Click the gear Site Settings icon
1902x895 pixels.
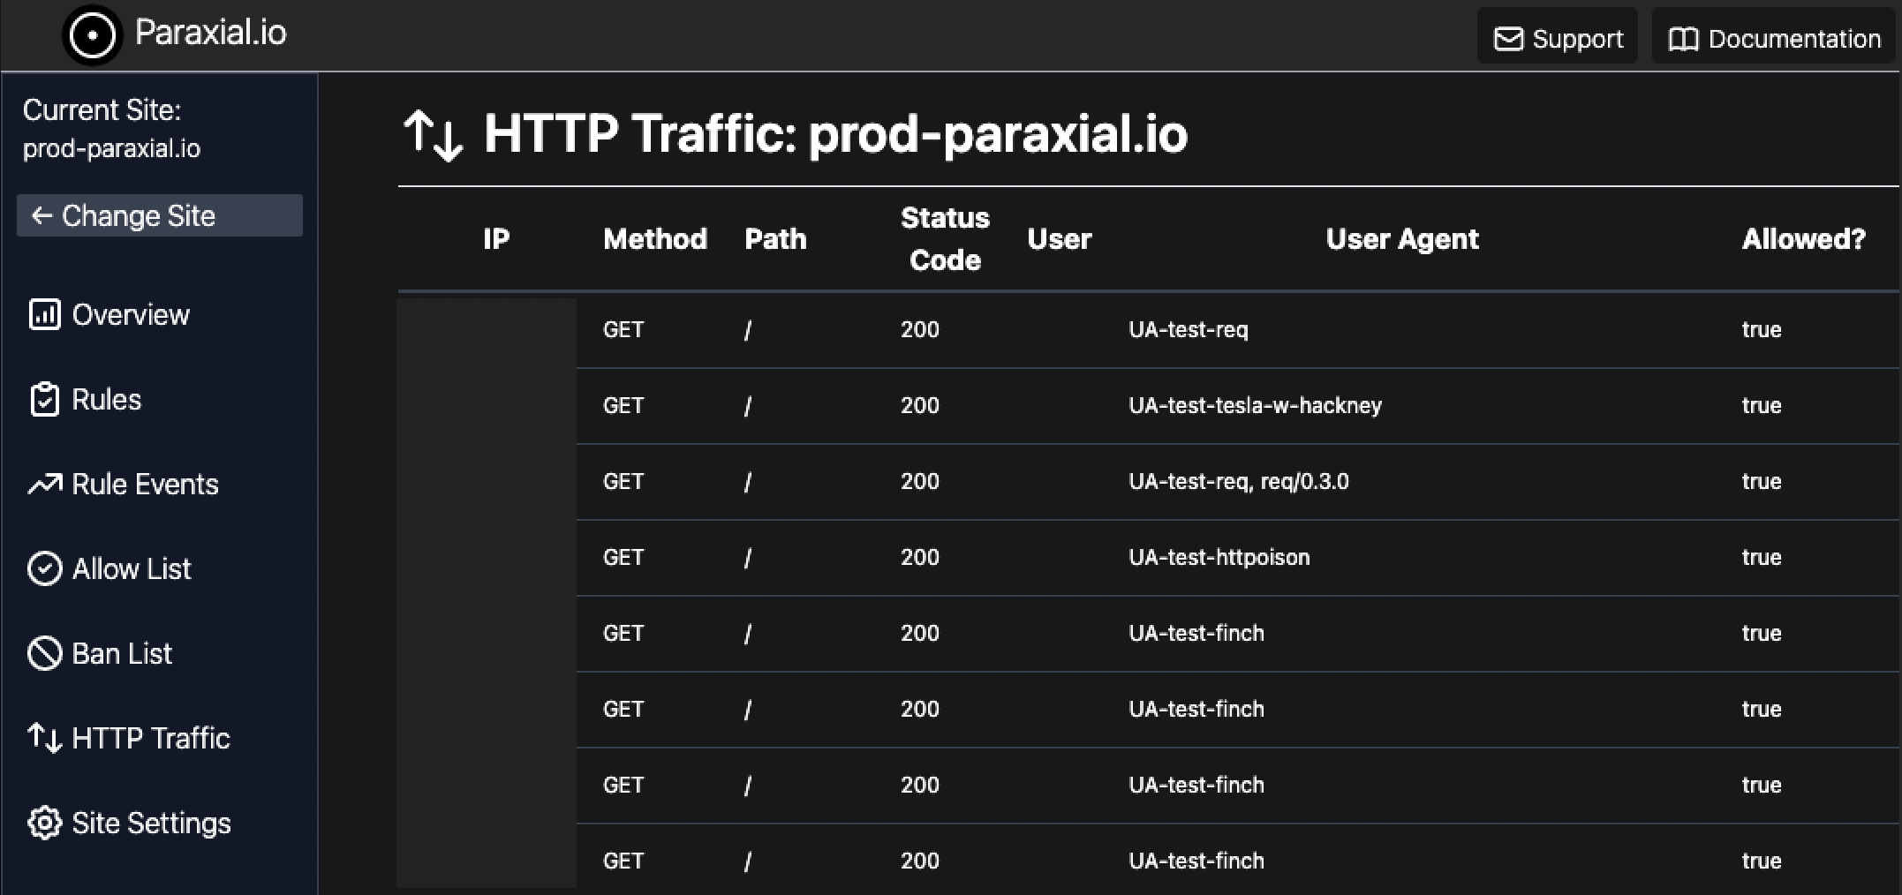[44, 823]
